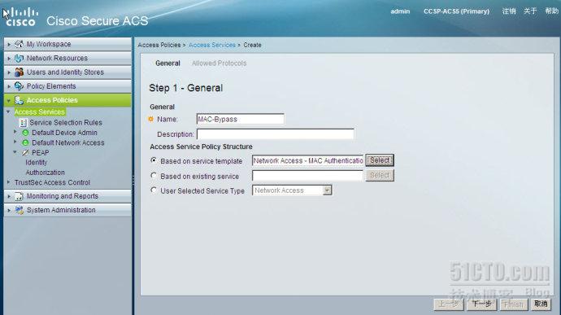Click the Policy Elements icon
561x315 pixels.
click(19, 86)
